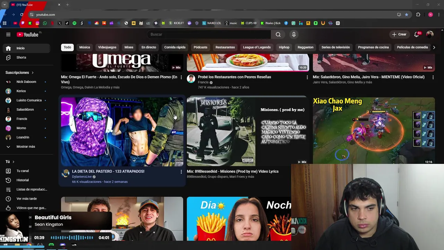The height and width of the screenshot is (250, 444).
Task: Open Chrome three-dot menu
Action: pos(439,15)
